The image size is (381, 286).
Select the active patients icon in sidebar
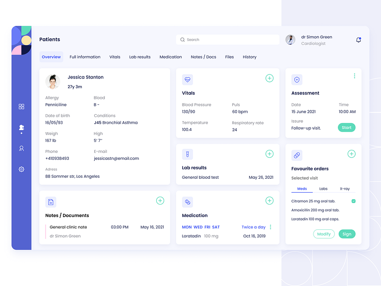tap(21, 128)
